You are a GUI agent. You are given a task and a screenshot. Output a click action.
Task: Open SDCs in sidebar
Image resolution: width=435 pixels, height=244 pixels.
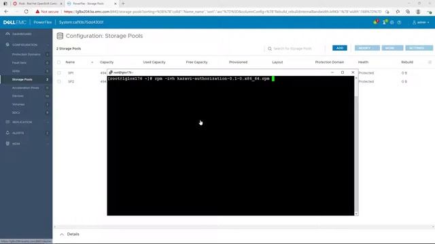coord(16,113)
